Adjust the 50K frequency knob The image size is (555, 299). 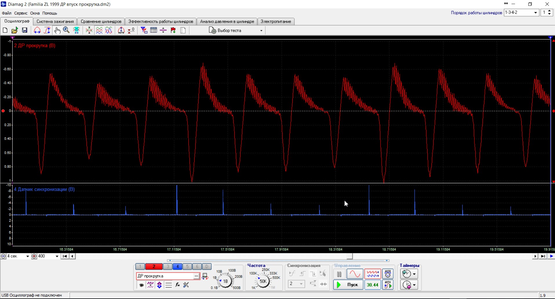263,281
